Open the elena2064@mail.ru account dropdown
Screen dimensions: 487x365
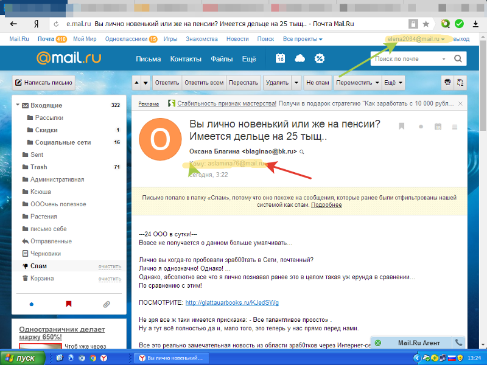click(416, 39)
